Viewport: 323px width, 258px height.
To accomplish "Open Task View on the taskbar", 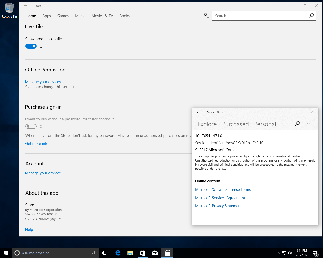I will coord(105,253).
